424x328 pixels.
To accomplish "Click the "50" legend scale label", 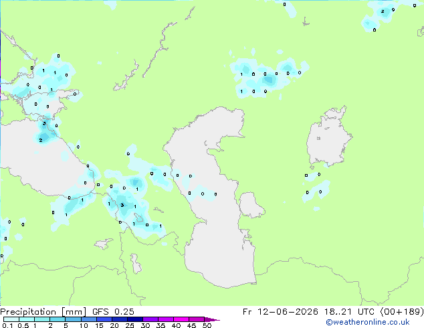I will [x=207, y=325].
